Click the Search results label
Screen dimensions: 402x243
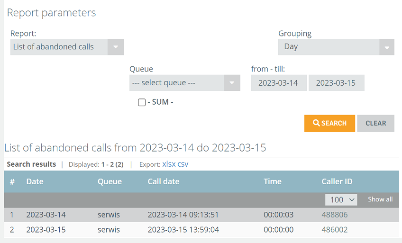tap(31, 164)
